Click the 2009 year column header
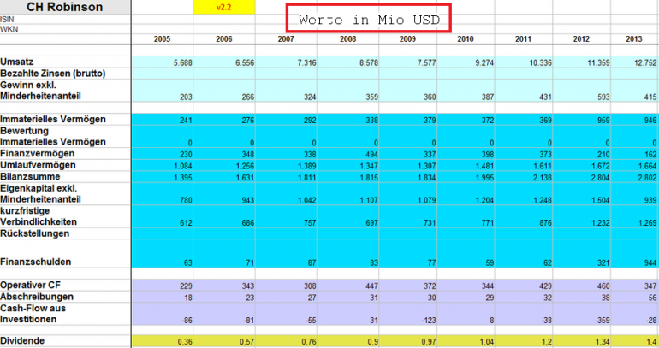This screenshot has height=348, width=659. [x=407, y=39]
